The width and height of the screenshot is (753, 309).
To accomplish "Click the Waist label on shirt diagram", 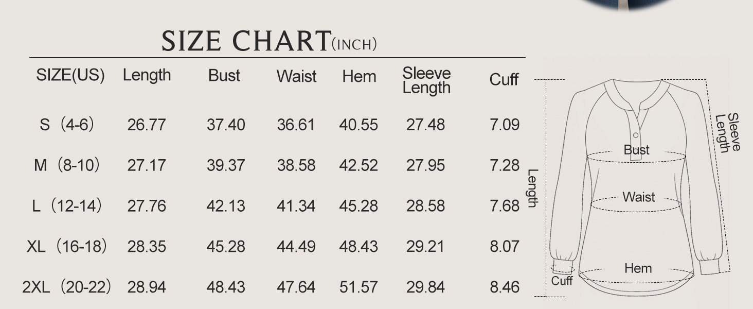I will pos(638,197).
